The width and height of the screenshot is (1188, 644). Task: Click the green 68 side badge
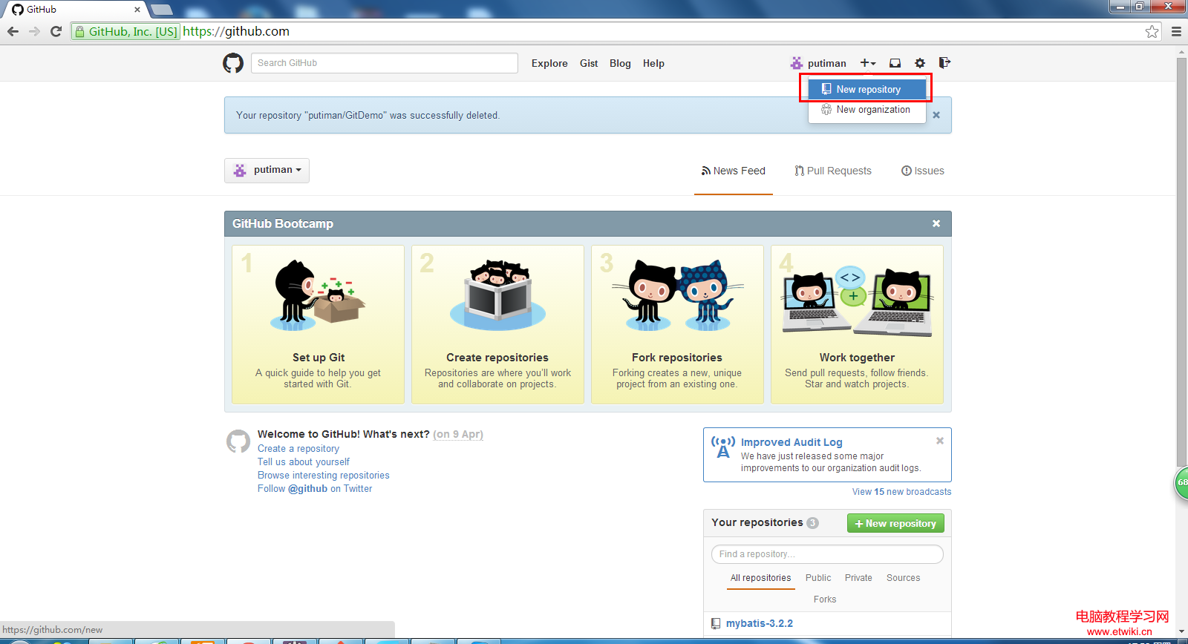click(1181, 483)
